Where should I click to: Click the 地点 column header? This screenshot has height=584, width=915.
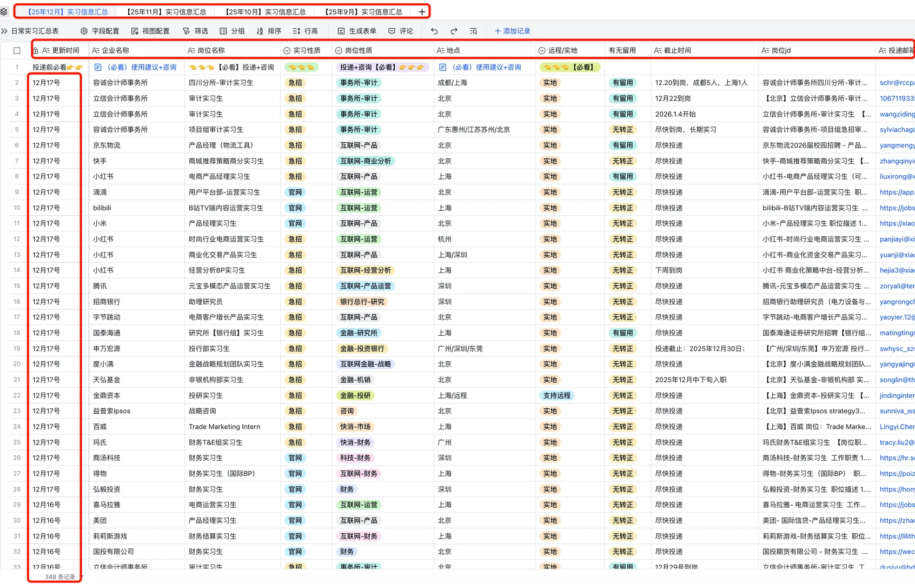485,50
